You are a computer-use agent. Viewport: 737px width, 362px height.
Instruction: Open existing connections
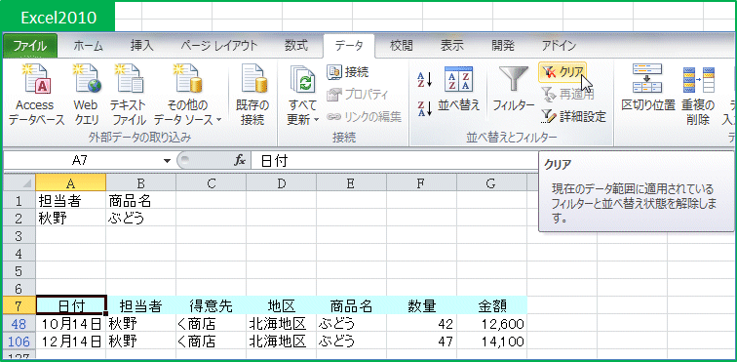pyautogui.click(x=252, y=95)
